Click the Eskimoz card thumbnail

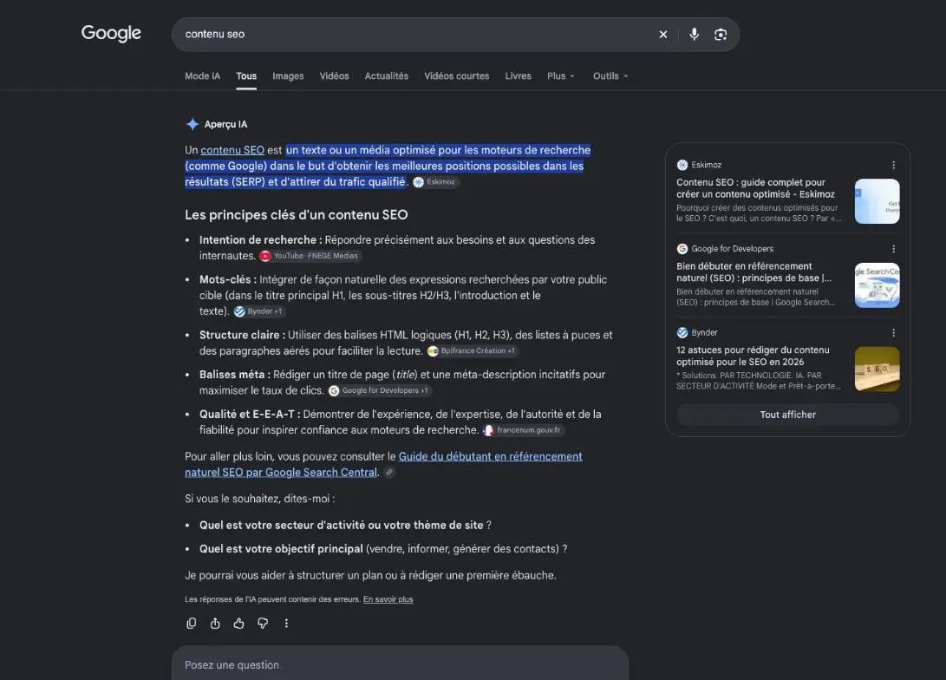[877, 201]
